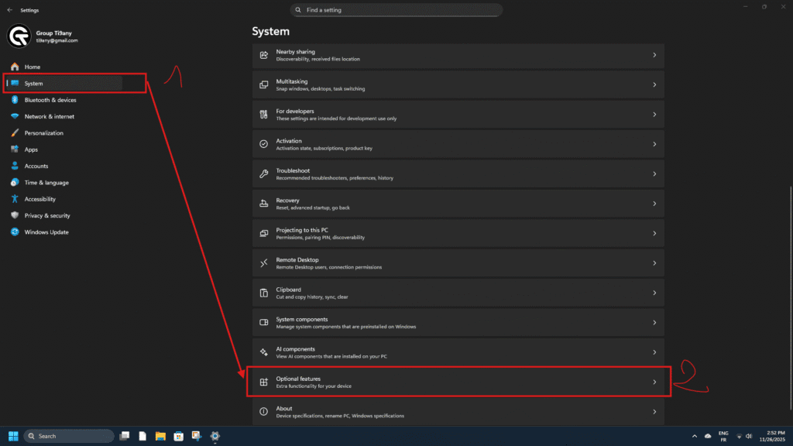Expand the Recovery row chevron
The width and height of the screenshot is (793, 446).
[x=654, y=204]
